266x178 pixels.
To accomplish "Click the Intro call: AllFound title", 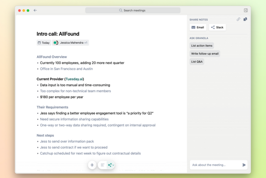I will click(x=58, y=34).
